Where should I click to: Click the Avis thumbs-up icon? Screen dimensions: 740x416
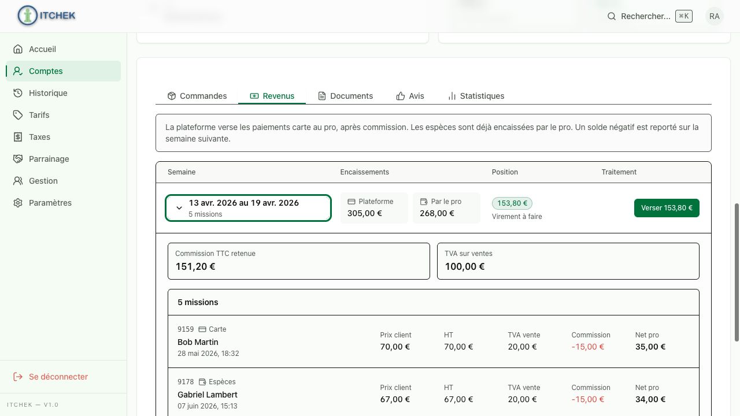[x=401, y=96]
